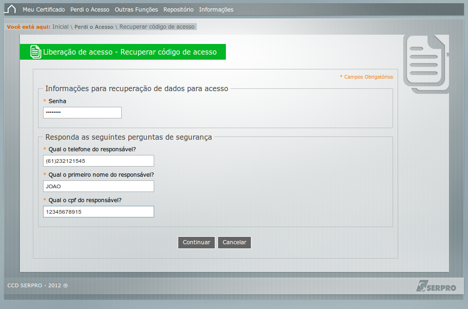Click the 'Qual o cpf do responsável?' label
This screenshot has height=309, width=468.
[85, 200]
